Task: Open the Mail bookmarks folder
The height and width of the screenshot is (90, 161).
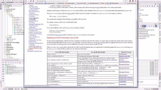Action: point(107,3)
